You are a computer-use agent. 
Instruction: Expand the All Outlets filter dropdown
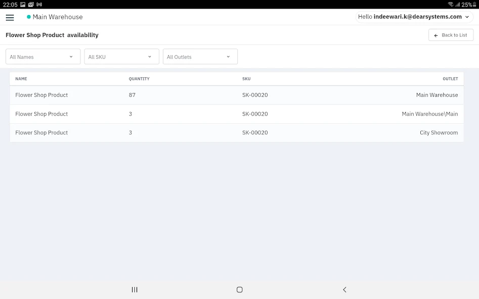(200, 57)
